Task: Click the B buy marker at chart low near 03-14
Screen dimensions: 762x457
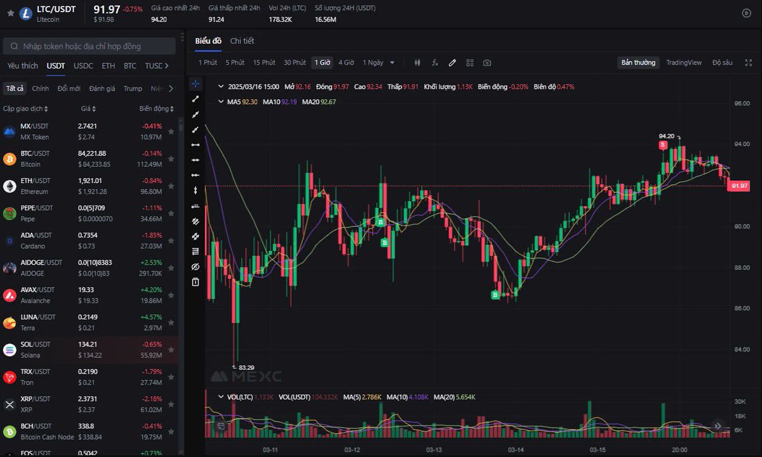Action: [495, 295]
